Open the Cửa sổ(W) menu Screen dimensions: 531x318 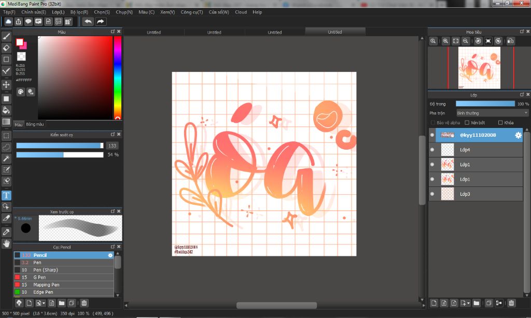(x=219, y=12)
